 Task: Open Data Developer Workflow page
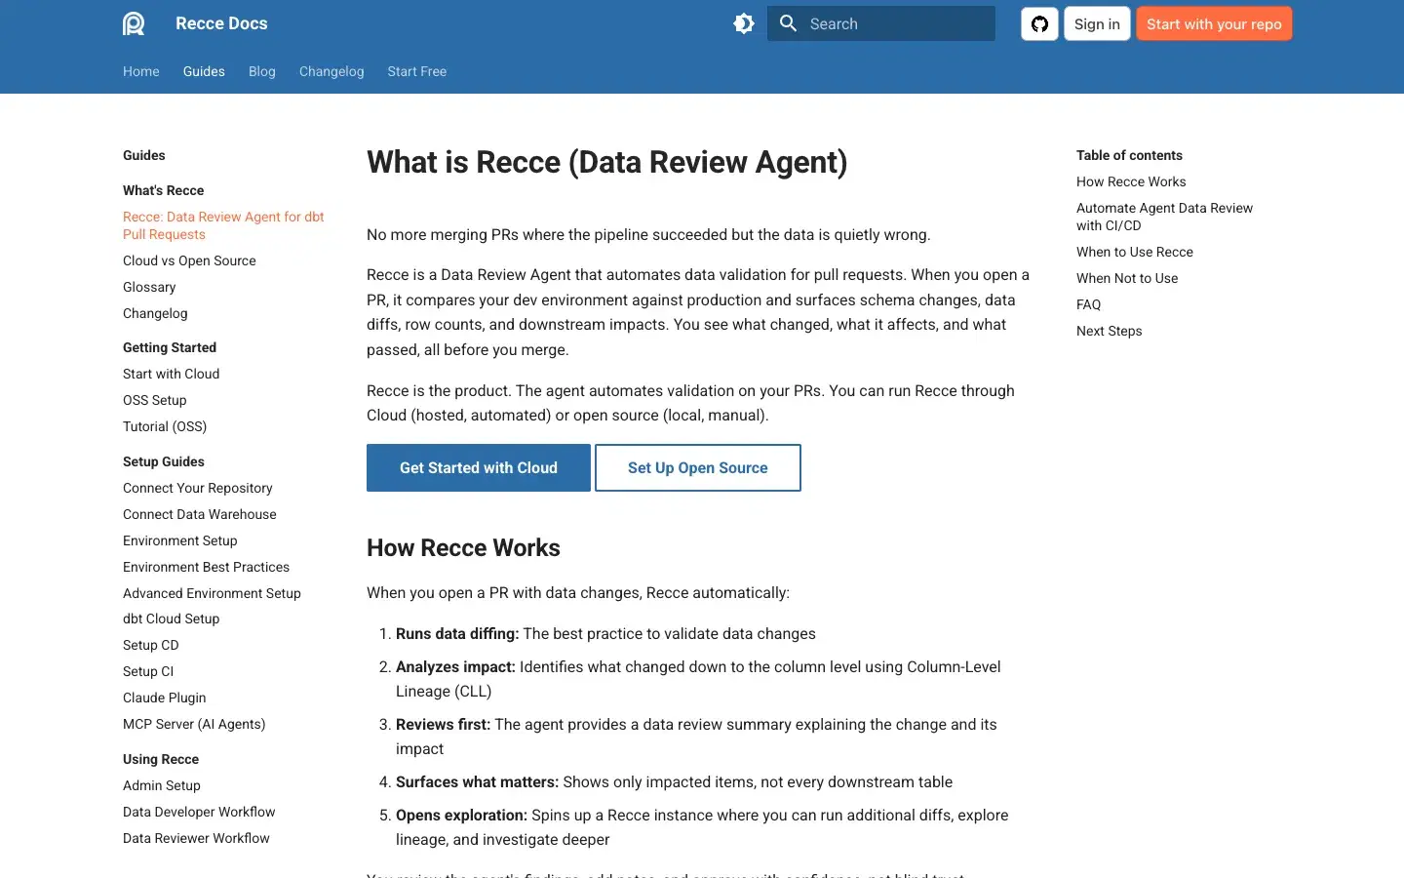tap(199, 812)
